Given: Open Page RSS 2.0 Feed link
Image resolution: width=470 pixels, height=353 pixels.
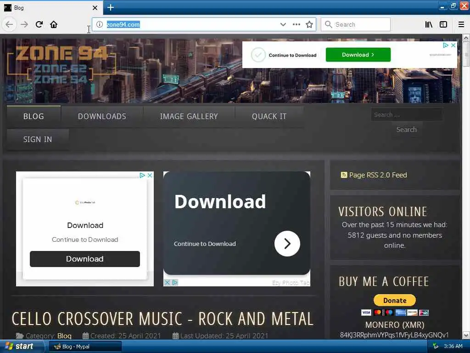Looking at the screenshot, I should (x=378, y=175).
